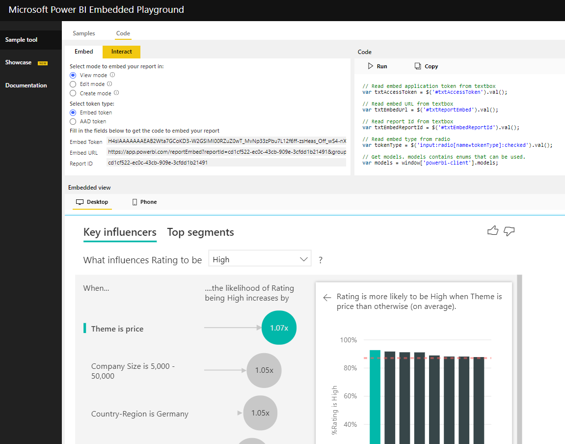
Task: Click the tokenType code line
Action: tap(457, 145)
